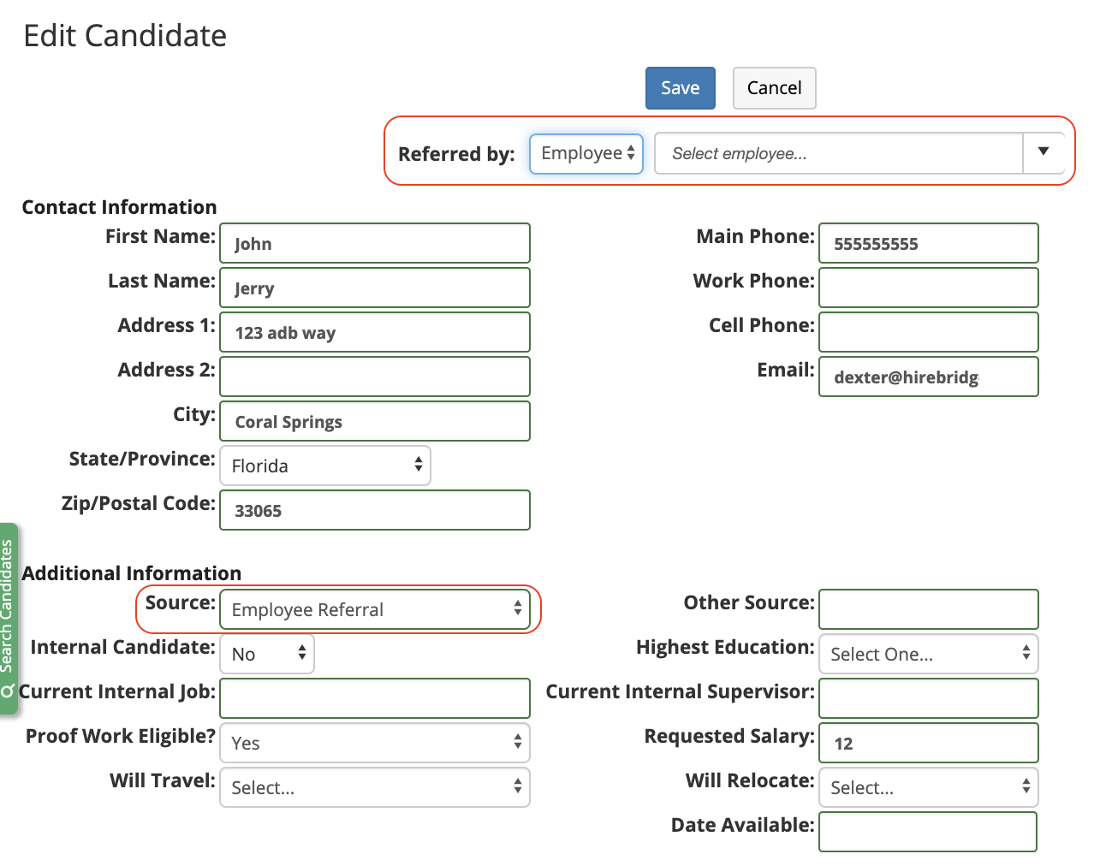Viewport: 1106px width, 866px height.
Task: Save the candidate changes
Action: coord(680,87)
